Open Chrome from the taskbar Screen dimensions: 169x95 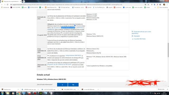[x=19, y=93]
